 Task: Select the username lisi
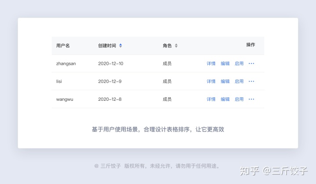coord(59,81)
